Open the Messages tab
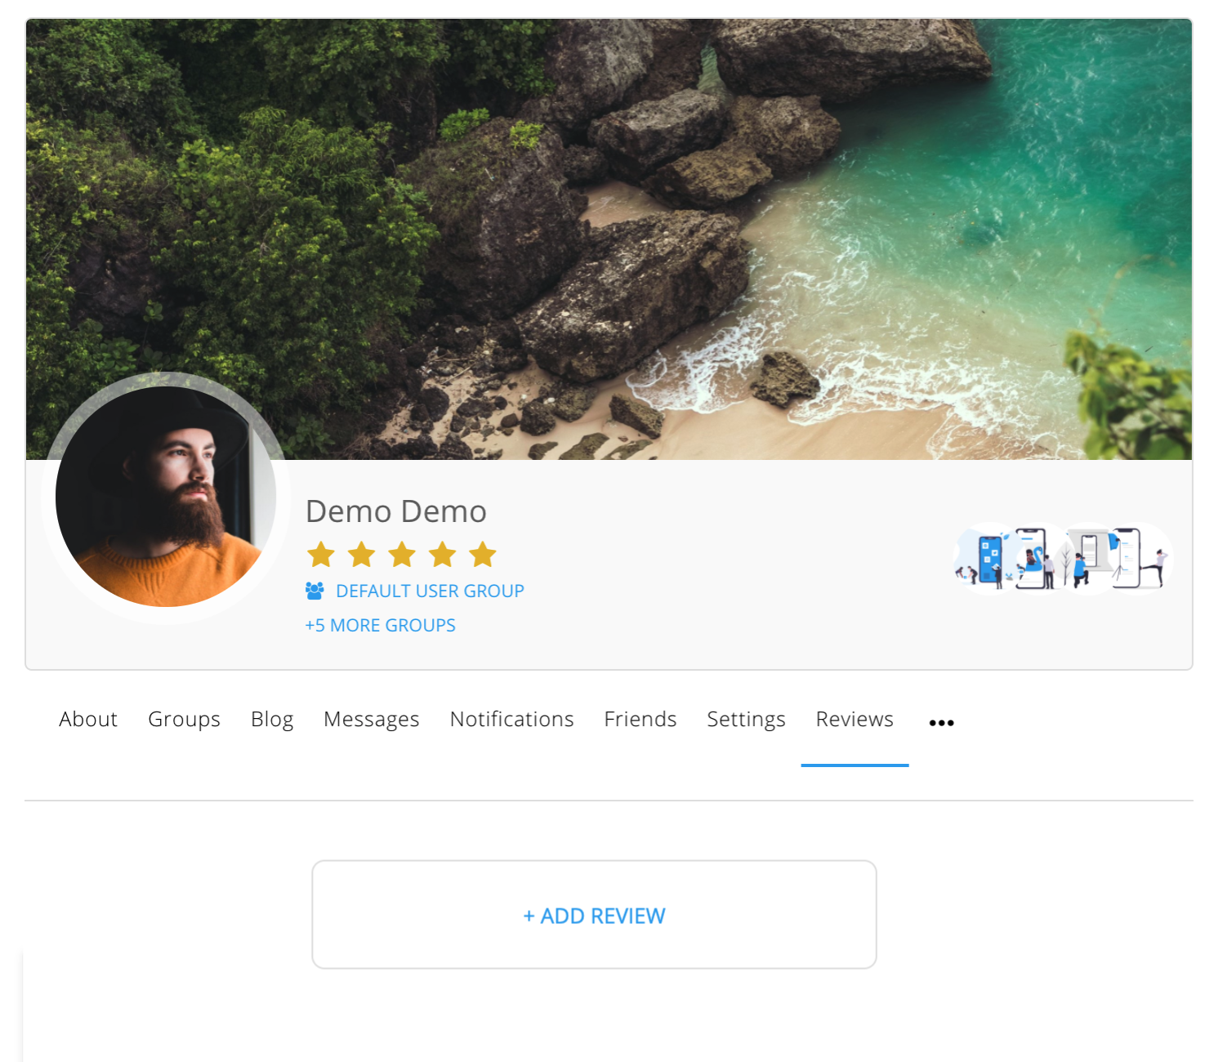Image resolution: width=1214 pixels, height=1062 pixels. pos(371,720)
